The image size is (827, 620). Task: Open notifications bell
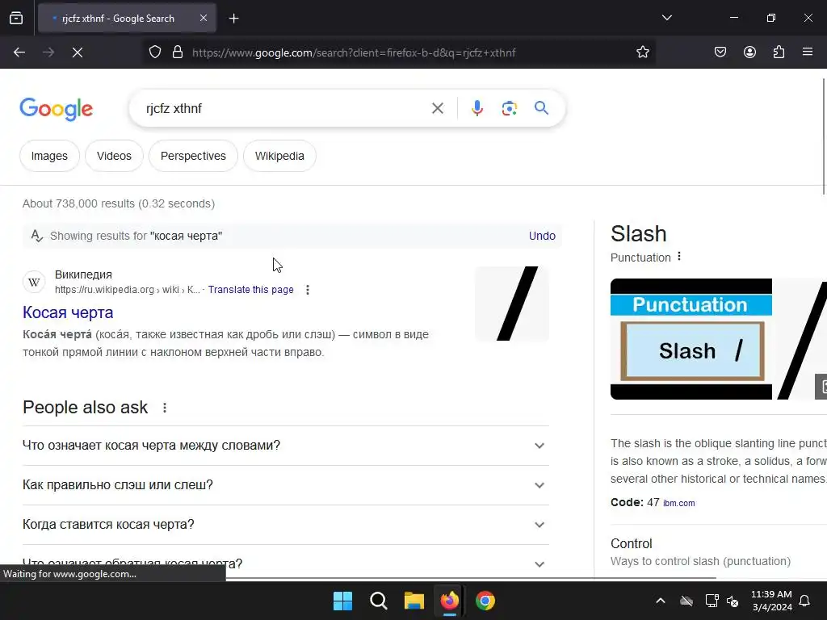[x=805, y=601]
